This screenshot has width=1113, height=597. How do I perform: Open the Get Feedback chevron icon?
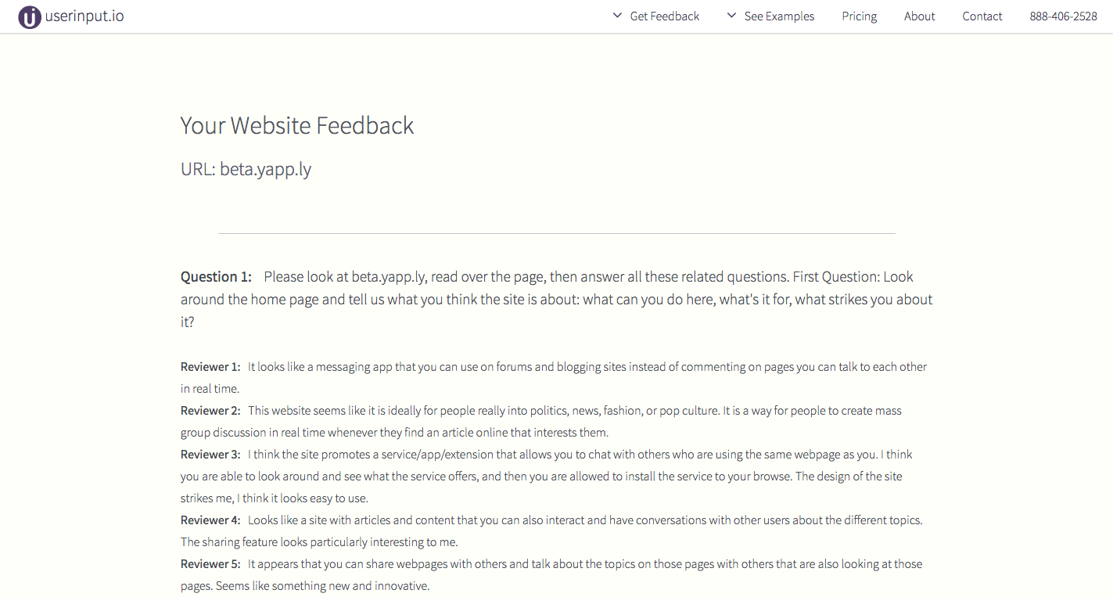(x=616, y=15)
